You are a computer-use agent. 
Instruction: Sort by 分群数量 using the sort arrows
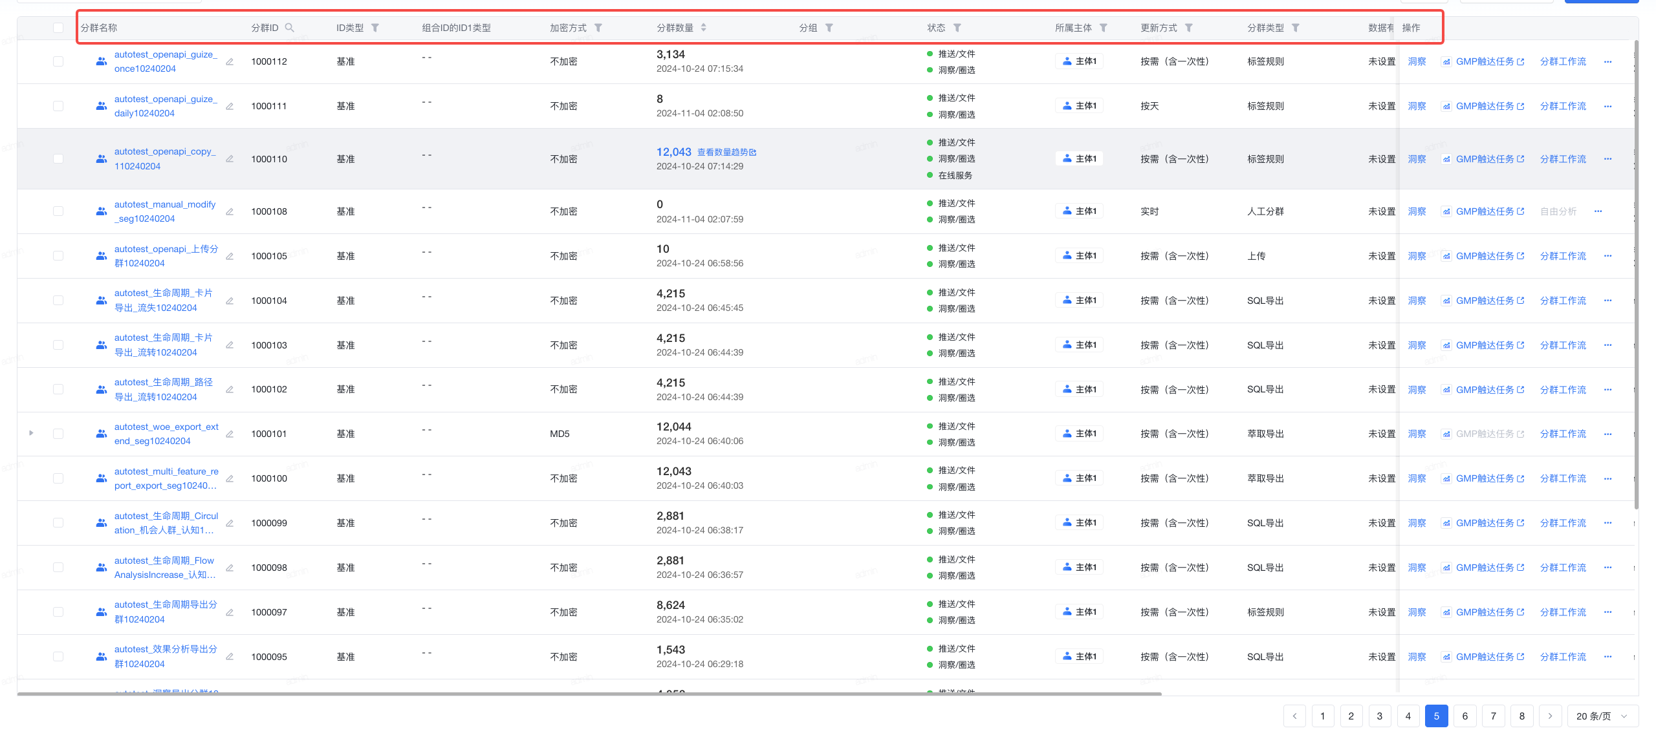704,28
